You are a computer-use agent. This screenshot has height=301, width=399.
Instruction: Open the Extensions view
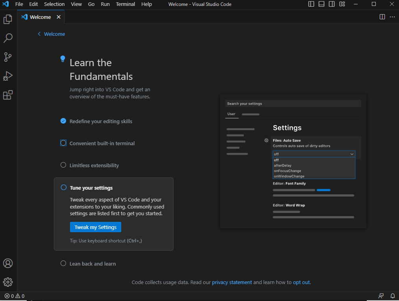tap(8, 95)
